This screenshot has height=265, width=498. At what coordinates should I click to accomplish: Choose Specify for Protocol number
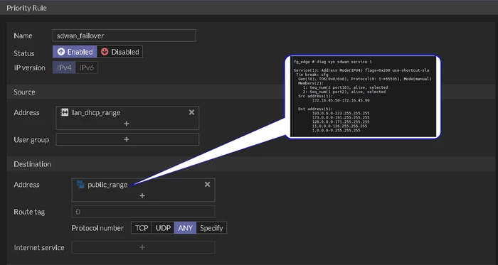[x=211, y=228]
